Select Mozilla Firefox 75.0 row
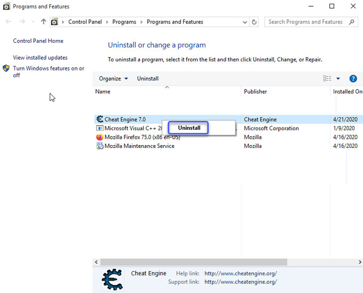Viewport: 363px width, 293px height. click(228, 137)
